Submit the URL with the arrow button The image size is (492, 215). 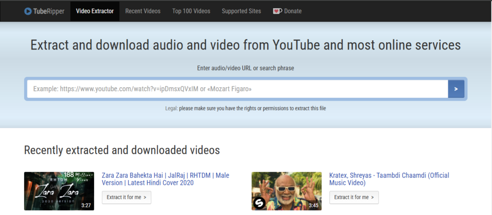click(456, 89)
